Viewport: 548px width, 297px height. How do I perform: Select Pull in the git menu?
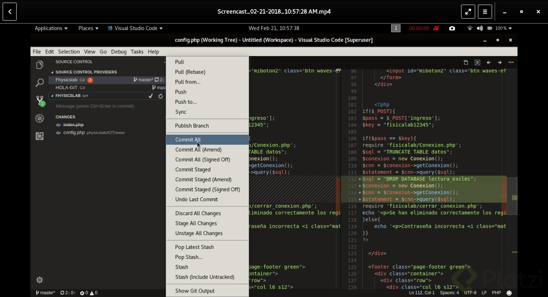(x=207, y=62)
